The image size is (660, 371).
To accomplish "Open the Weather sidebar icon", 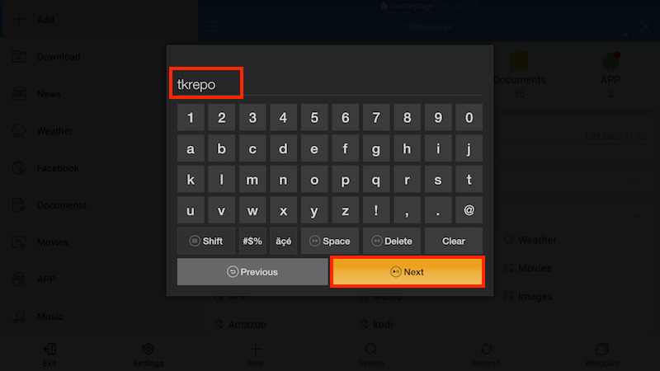I will [19, 131].
